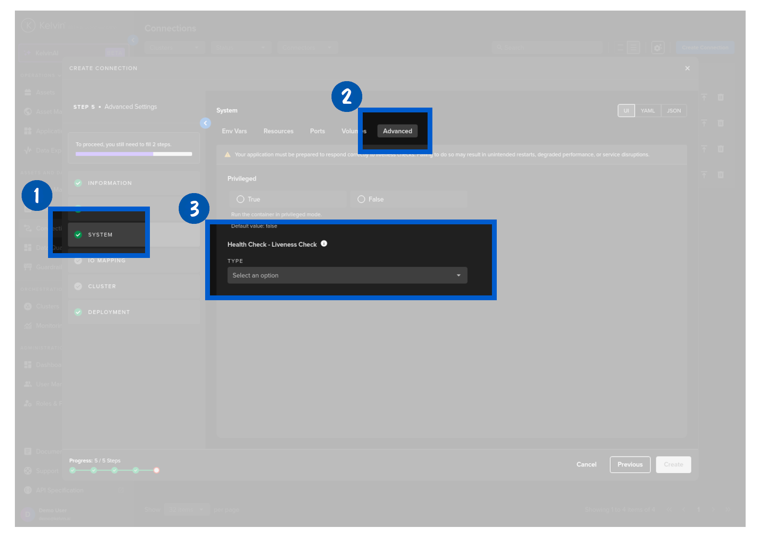Click the last progress step marker
Screen dimensions: 761x538
pos(157,470)
